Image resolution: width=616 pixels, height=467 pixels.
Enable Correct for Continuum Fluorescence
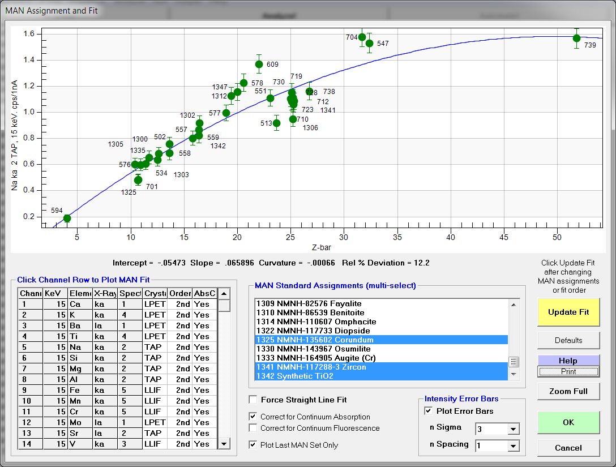point(253,428)
